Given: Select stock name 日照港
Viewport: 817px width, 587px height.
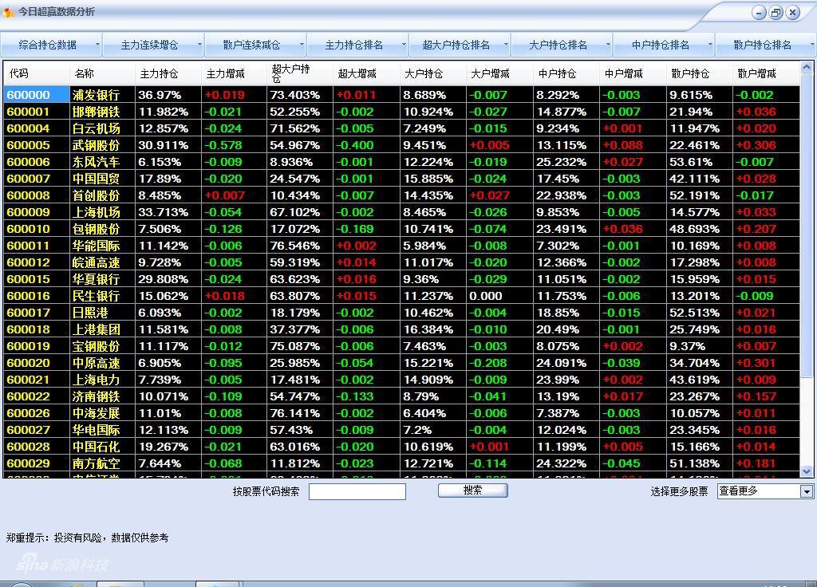Looking at the screenshot, I should tap(90, 313).
